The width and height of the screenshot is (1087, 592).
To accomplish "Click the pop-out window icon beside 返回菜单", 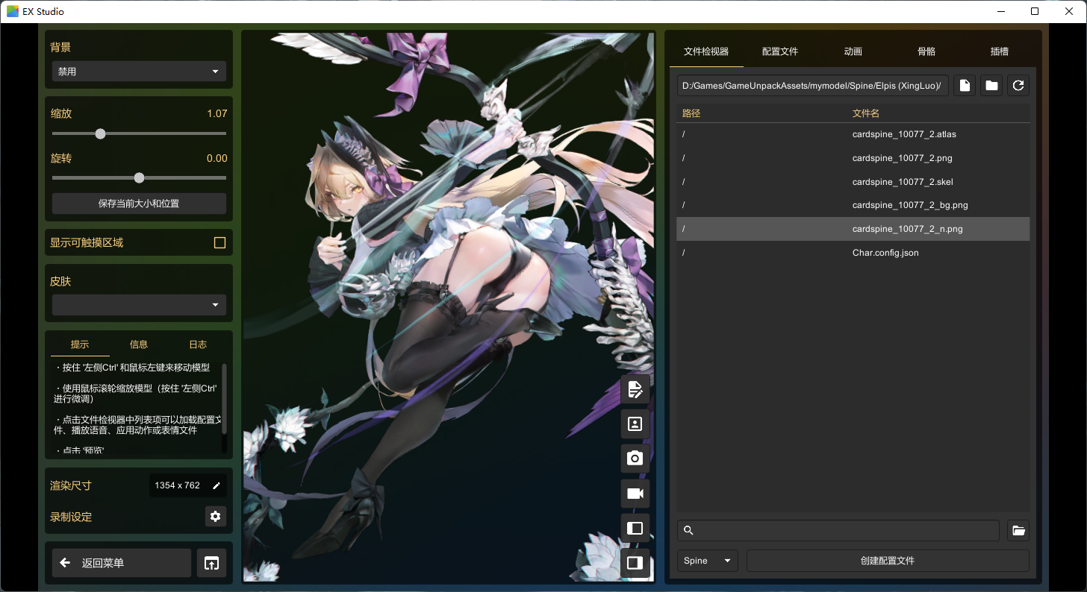I will pos(211,563).
